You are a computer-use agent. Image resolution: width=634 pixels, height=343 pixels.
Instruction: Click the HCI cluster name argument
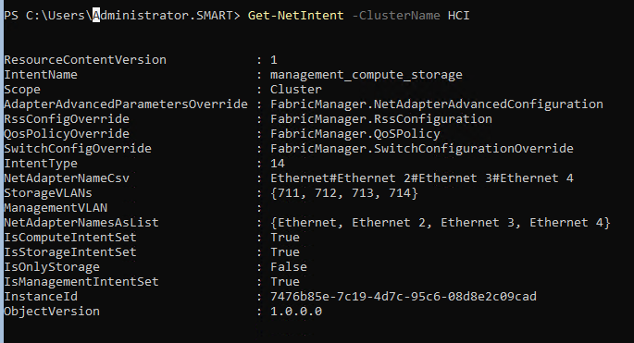(x=458, y=16)
